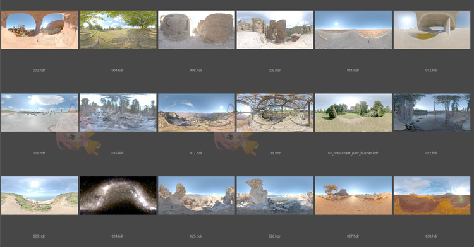This screenshot has width=474, height=247.
Task: Choose the 023.hdr coastal trail thumbnail
Action: (x=39, y=195)
